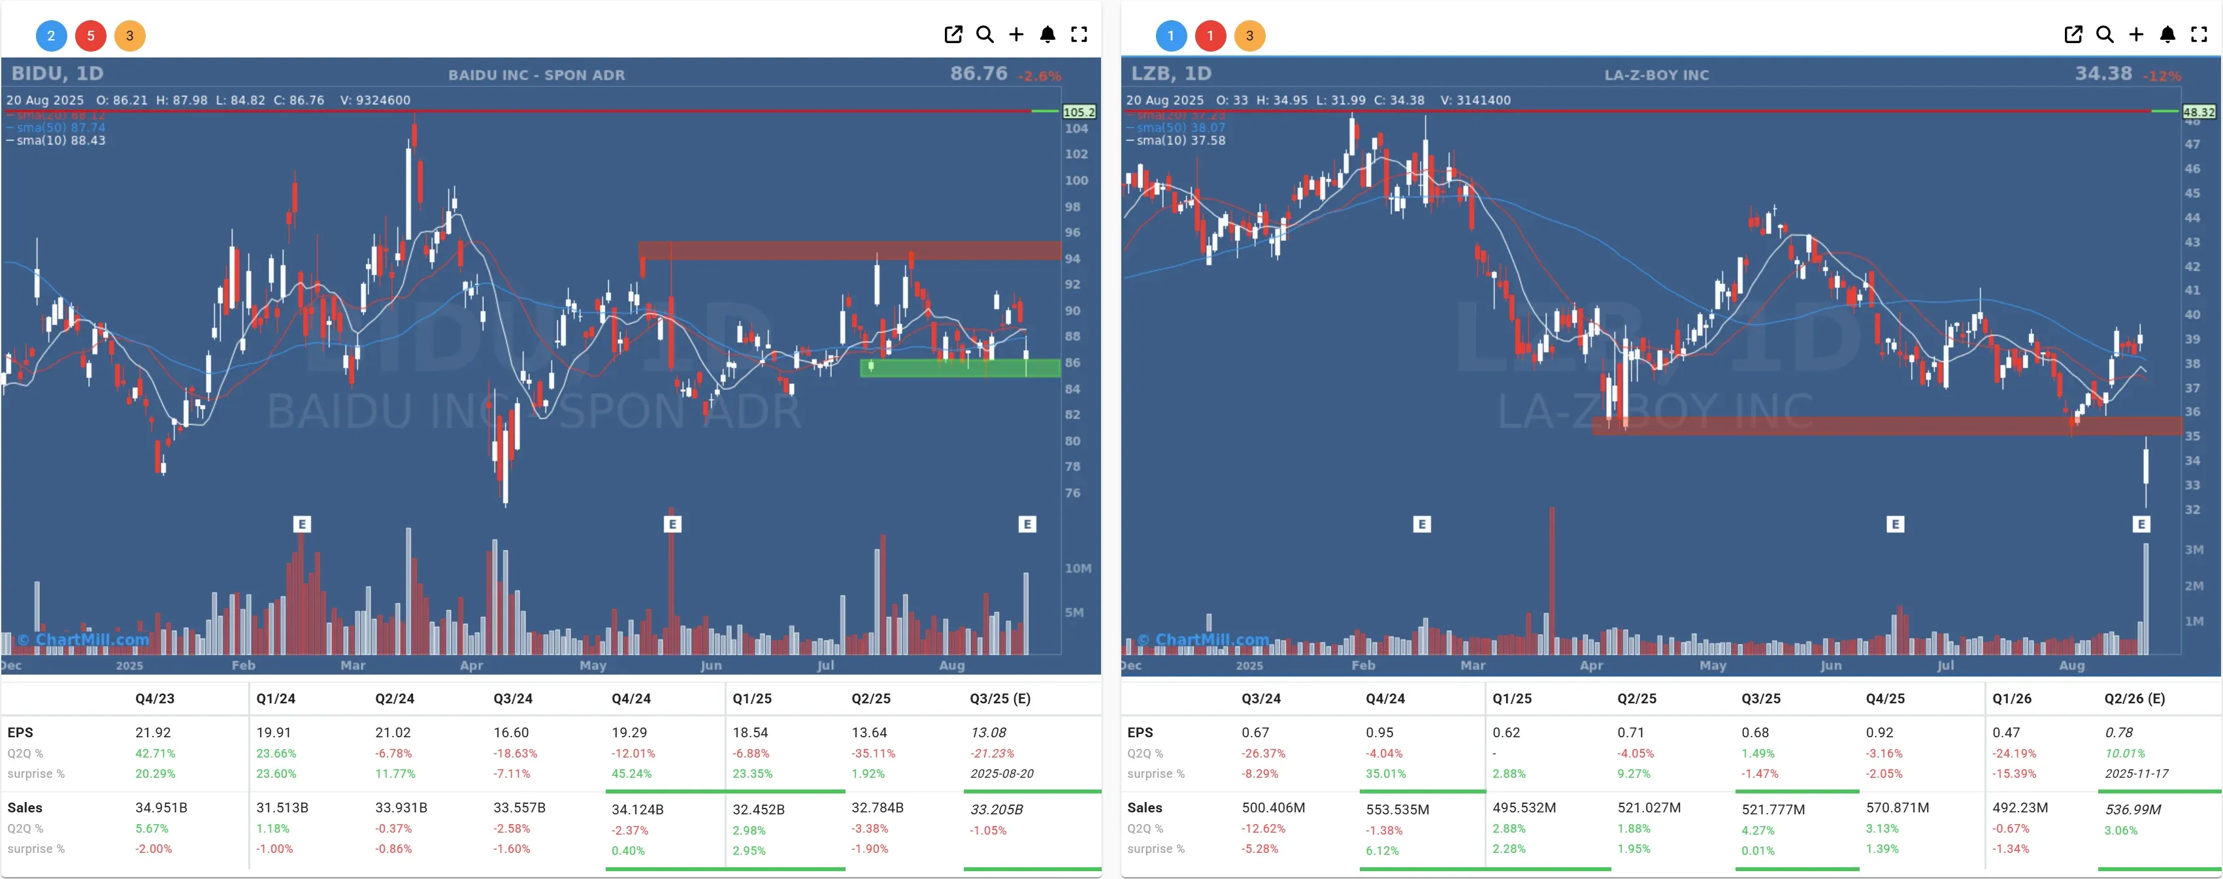Click blue badge 1 on LZB panel
The width and height of the screenshot is (2223, 879).
click(1171, 35)
